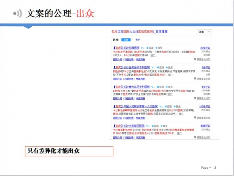The width and height of the screenshot is (234, 176).
Task: Switch to the 长沙 region filter
Action: click(138, 39)
